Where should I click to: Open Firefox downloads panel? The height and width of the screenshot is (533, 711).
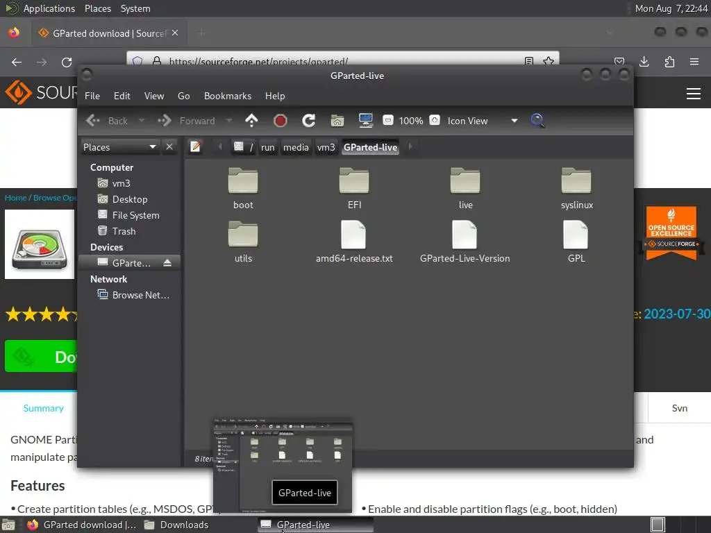point(644,62)
